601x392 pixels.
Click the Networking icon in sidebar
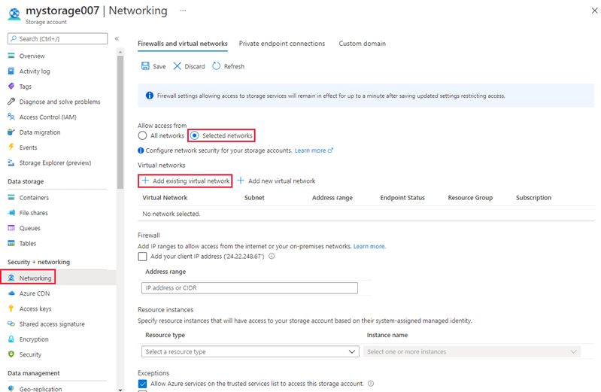coord(11,278)
